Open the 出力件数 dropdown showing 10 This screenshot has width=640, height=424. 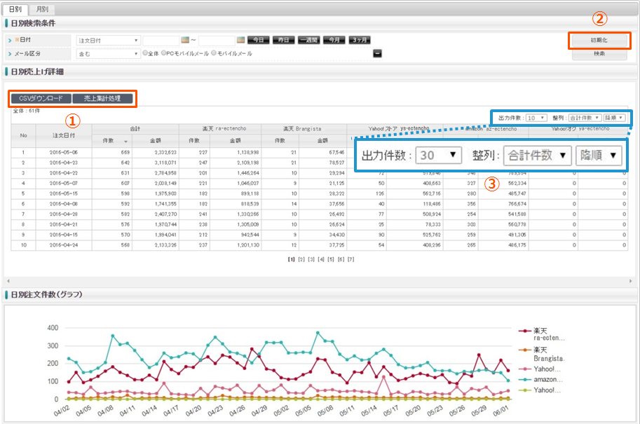(536, 118)
